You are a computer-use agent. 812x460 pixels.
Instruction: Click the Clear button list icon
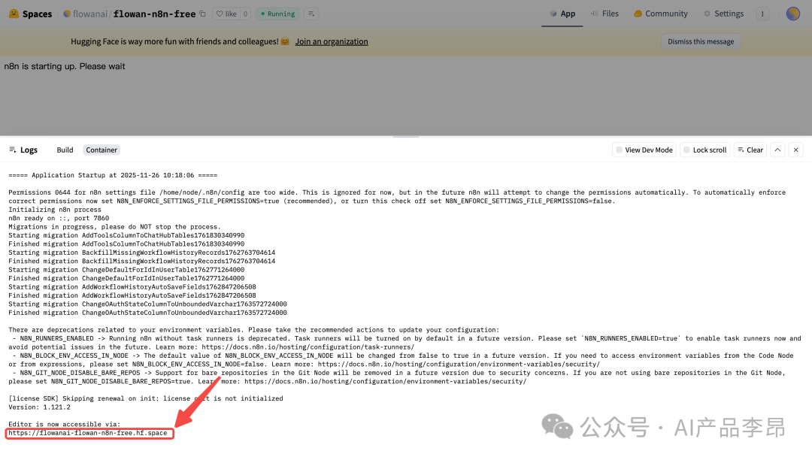click(741, 150)
